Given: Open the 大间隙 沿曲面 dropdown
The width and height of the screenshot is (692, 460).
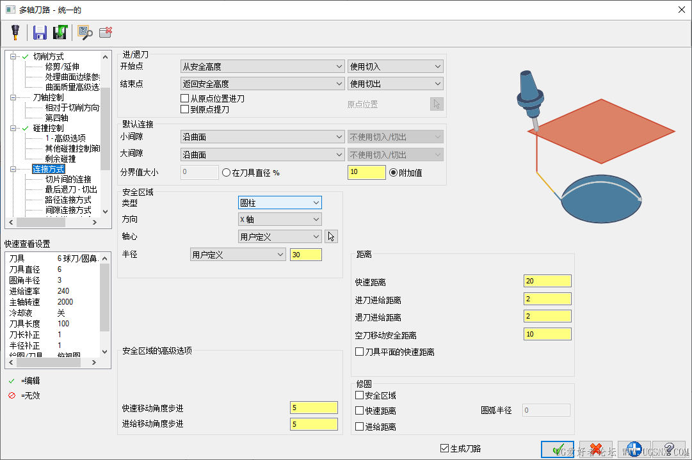Looking at the screenshot, I should pos(262,155).
